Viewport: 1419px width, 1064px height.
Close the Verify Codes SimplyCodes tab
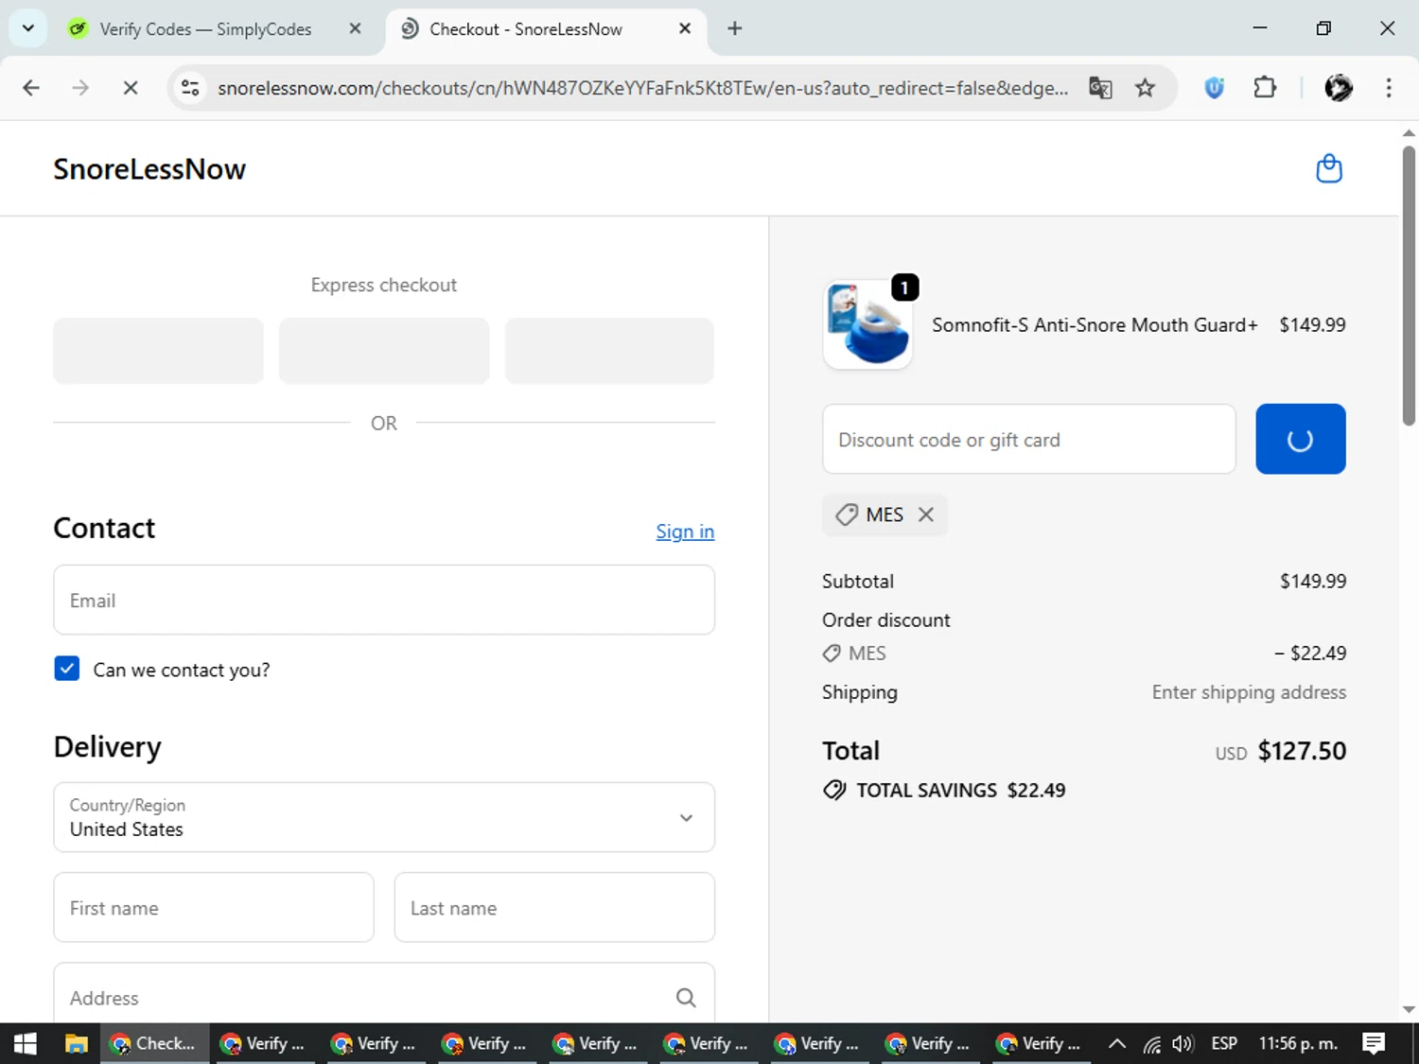coord(355,28)
